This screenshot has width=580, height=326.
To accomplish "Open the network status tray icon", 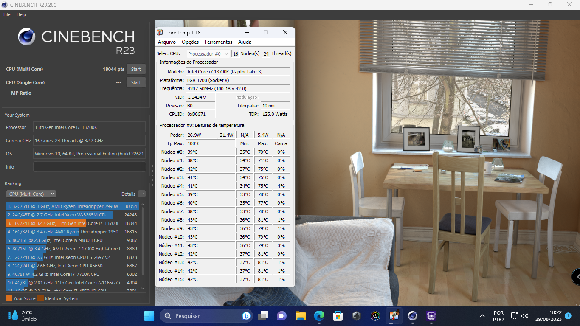I will 514,316.
